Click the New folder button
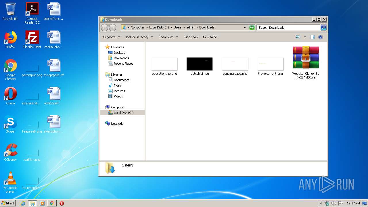The image size is (368, 207). coord(210,37)
